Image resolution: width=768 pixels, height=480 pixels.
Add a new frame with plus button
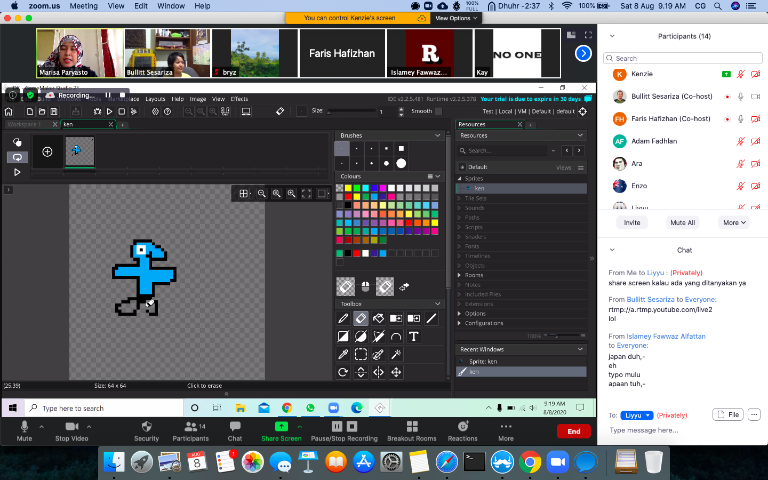pos(47,151)
